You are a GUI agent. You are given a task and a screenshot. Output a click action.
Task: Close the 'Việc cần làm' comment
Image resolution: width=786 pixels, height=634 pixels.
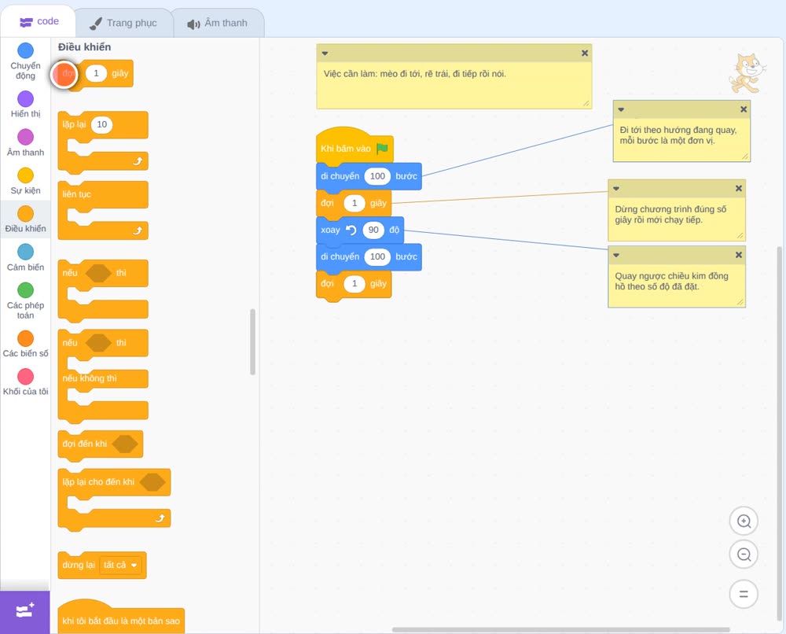coord(585,53)
